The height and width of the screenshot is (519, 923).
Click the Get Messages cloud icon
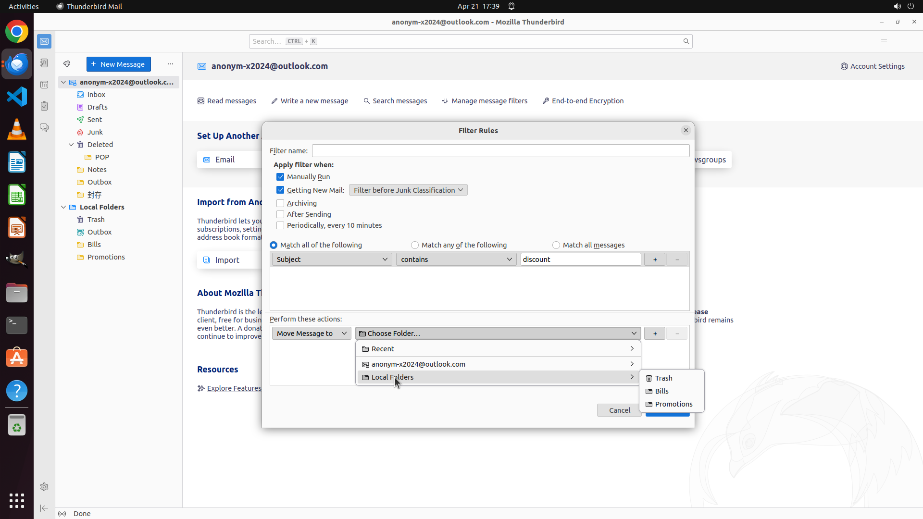coord(67,64)
